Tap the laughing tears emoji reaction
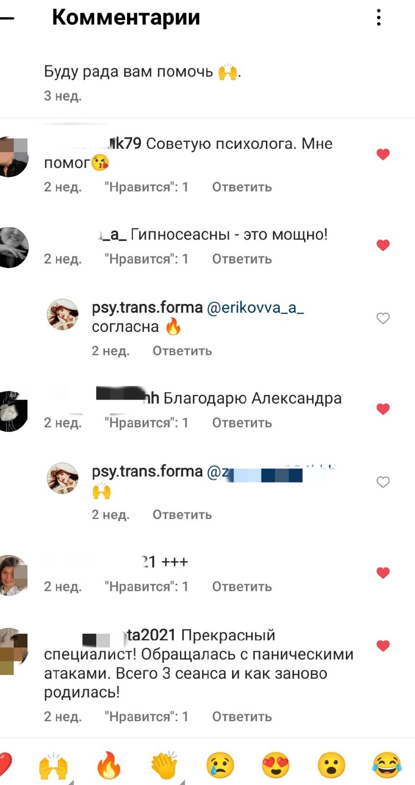415x785 pixels. [387, 765]
